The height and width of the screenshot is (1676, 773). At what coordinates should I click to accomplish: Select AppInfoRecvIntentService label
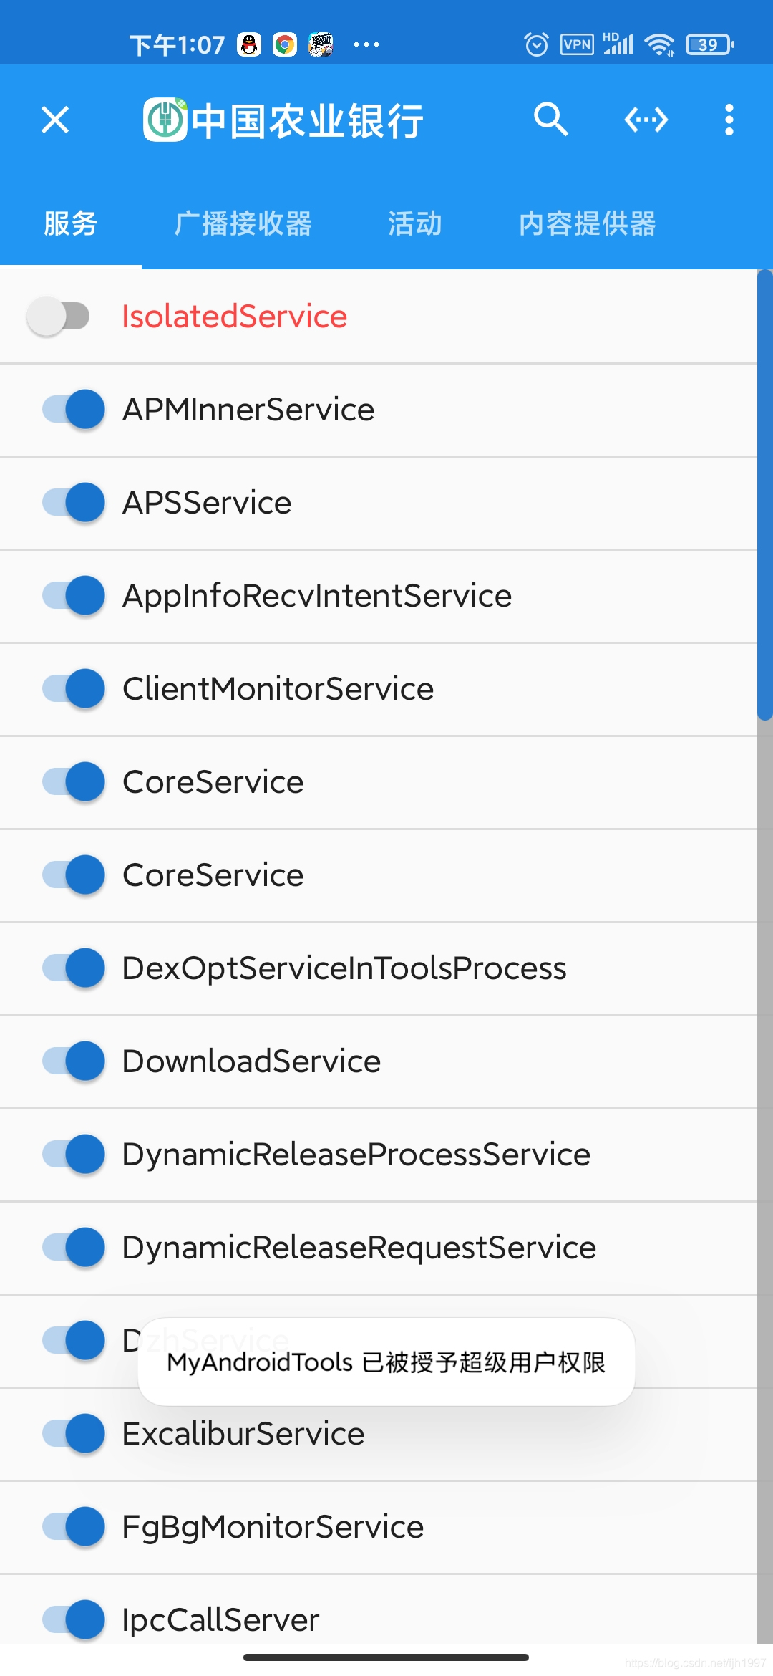click(317, 595)
